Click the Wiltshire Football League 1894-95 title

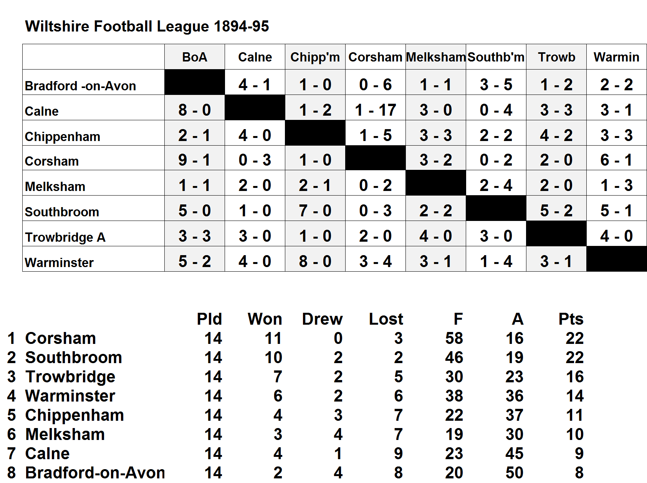coord(147,26)
